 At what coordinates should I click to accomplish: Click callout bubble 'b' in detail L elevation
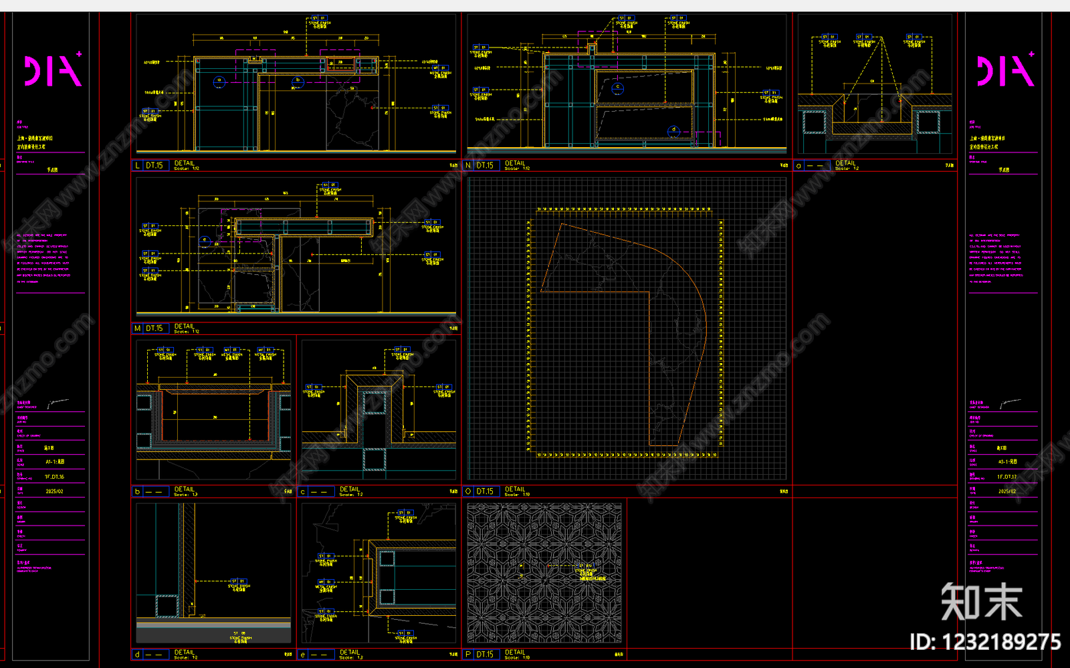point(298,82)
